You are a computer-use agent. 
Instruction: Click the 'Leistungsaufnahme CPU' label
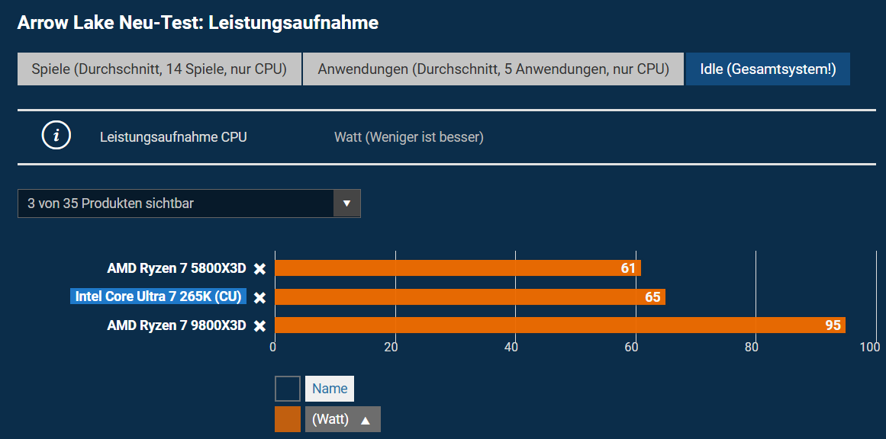click(x=173, y=137)
